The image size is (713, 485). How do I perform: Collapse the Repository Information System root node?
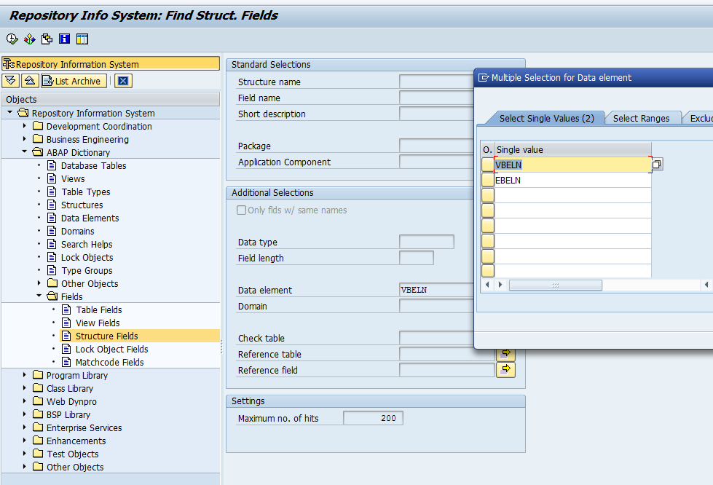coord(10,112)
